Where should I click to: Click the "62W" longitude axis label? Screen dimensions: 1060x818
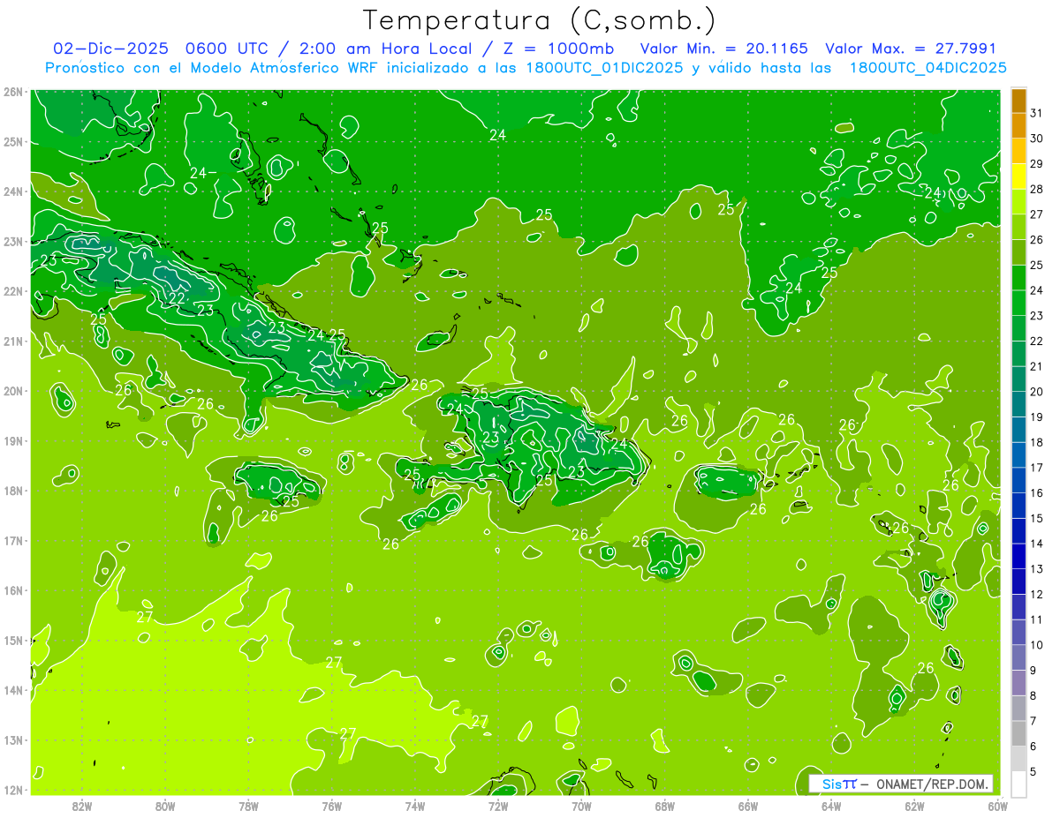pyautogui.click(x=915, y=805)
